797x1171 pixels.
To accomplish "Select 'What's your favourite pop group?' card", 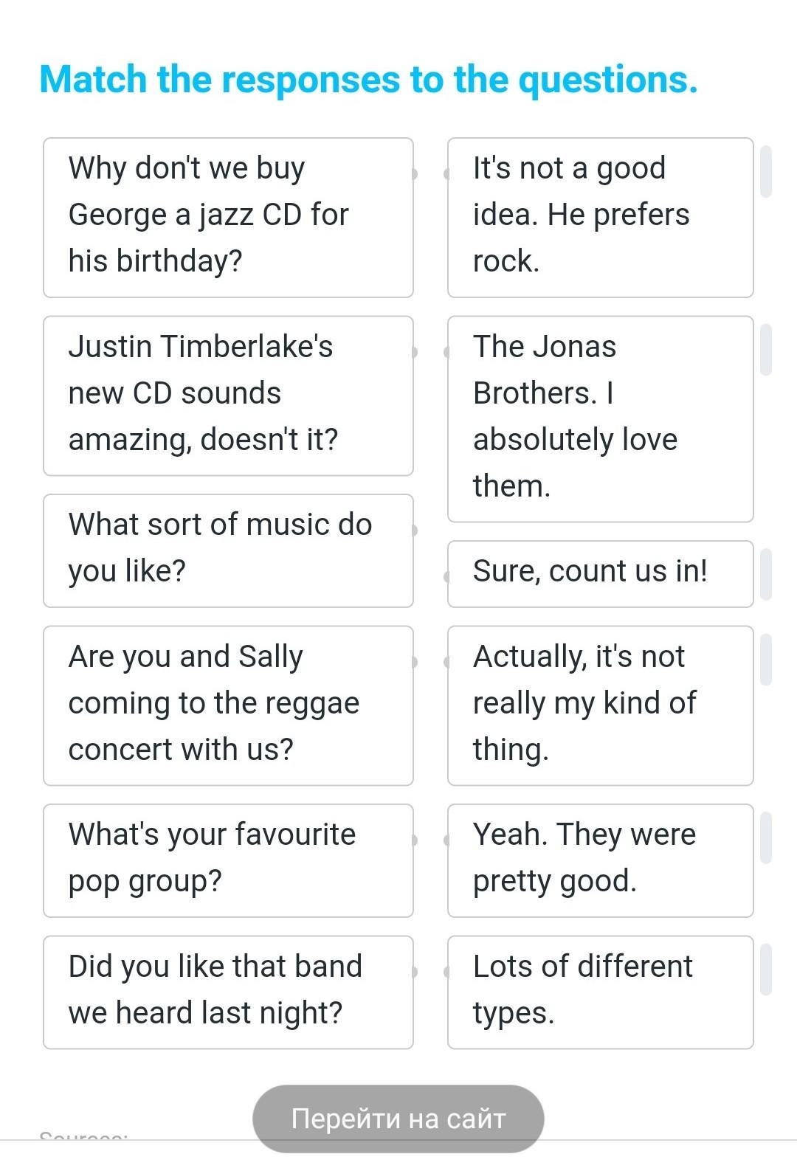I will click(228, 860).
